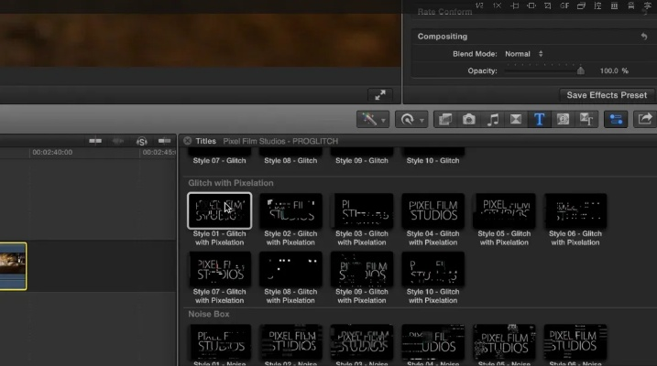
Task: Open the Blend Mode Normal popup
Action: pyautogui.click(x=524, y=54)
